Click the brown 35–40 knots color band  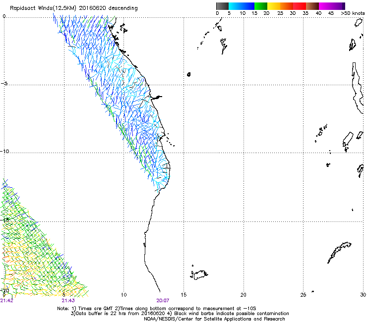312,6
